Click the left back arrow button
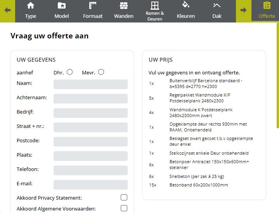Image resolution: width=279 pixels, height=214 pixels. coord(7,10)
